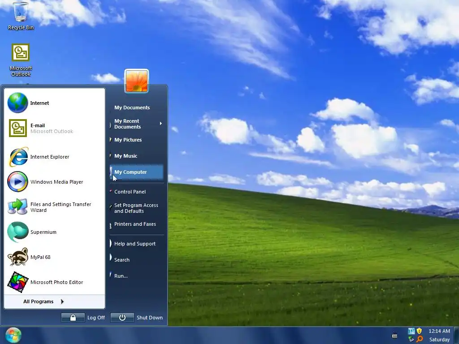The height and width of the screenshot is (344, 459).
Task: Open Set Program Access and Defaults
Action: click(x=137, y=208)
